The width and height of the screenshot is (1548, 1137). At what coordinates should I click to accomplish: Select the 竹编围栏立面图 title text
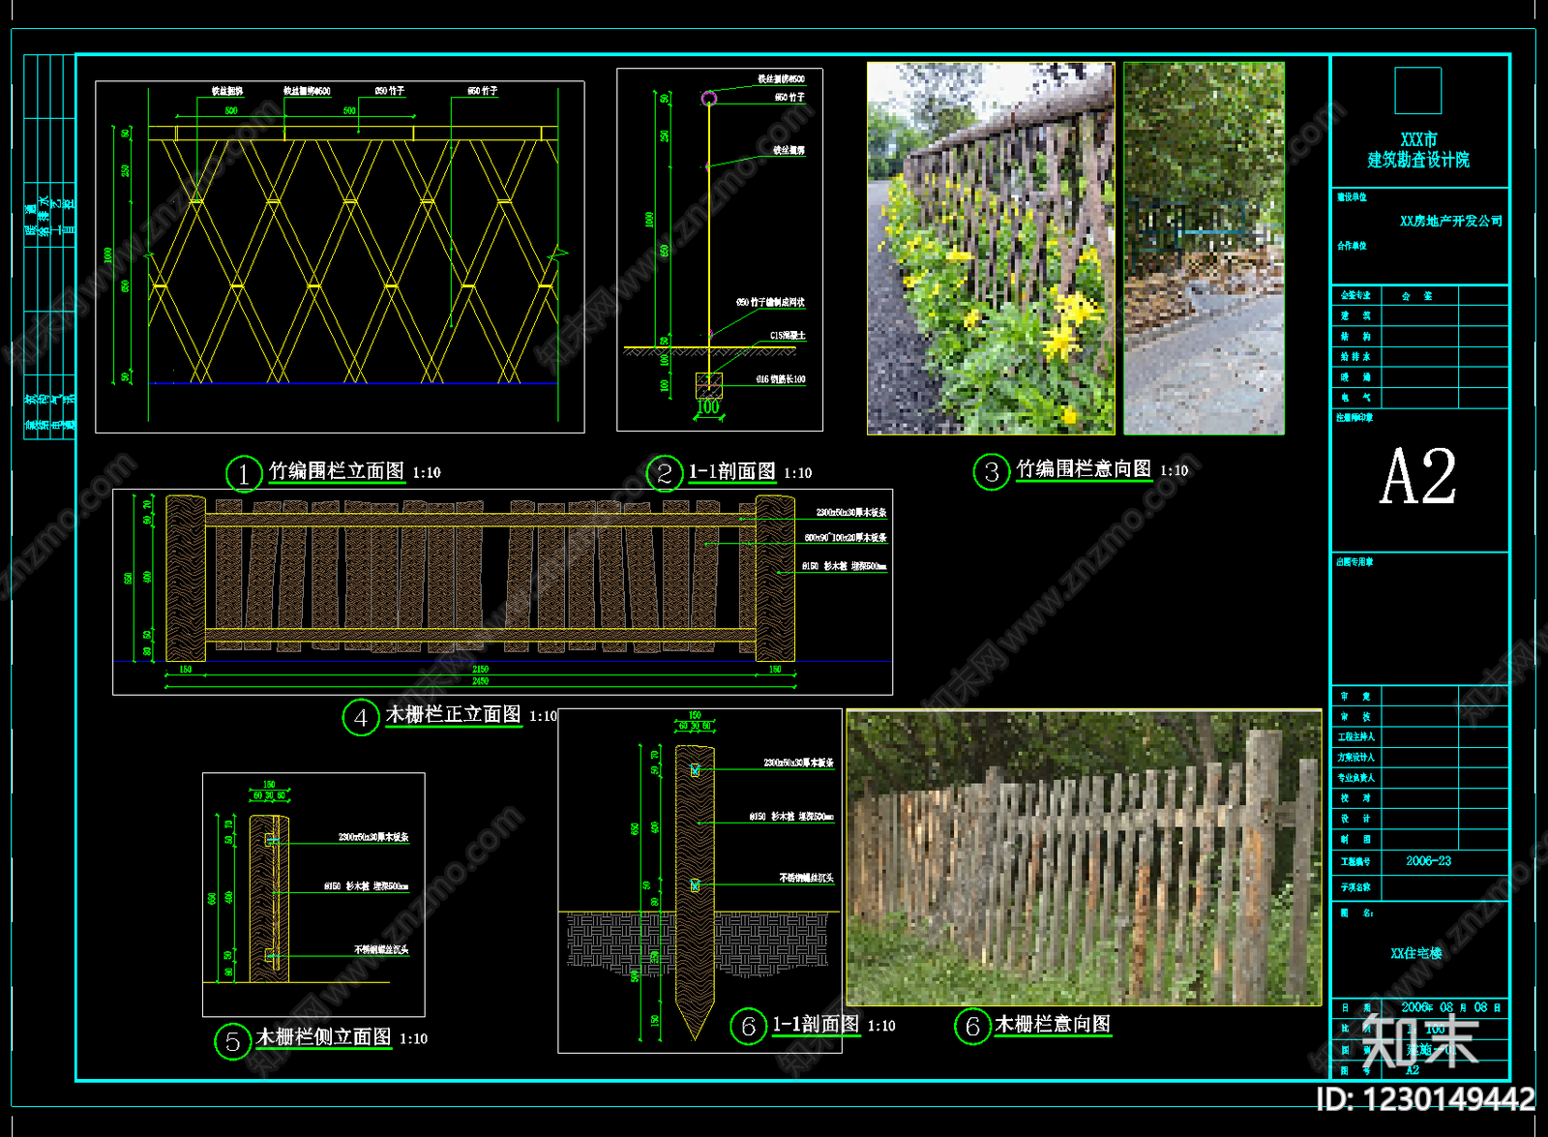336,471
